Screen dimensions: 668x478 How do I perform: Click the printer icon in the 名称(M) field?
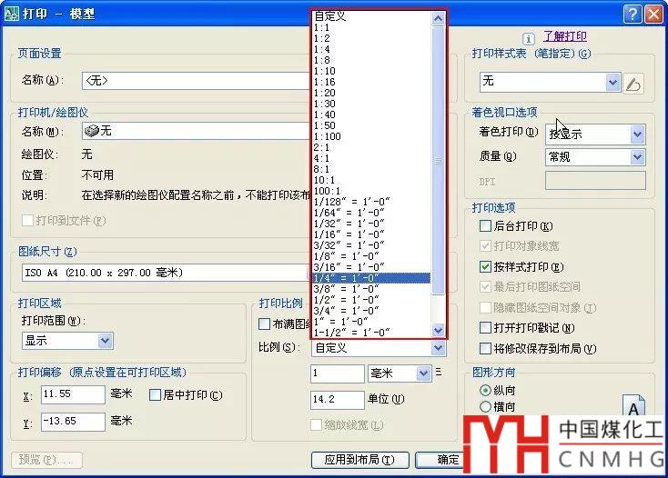click(x=91, y=131)
